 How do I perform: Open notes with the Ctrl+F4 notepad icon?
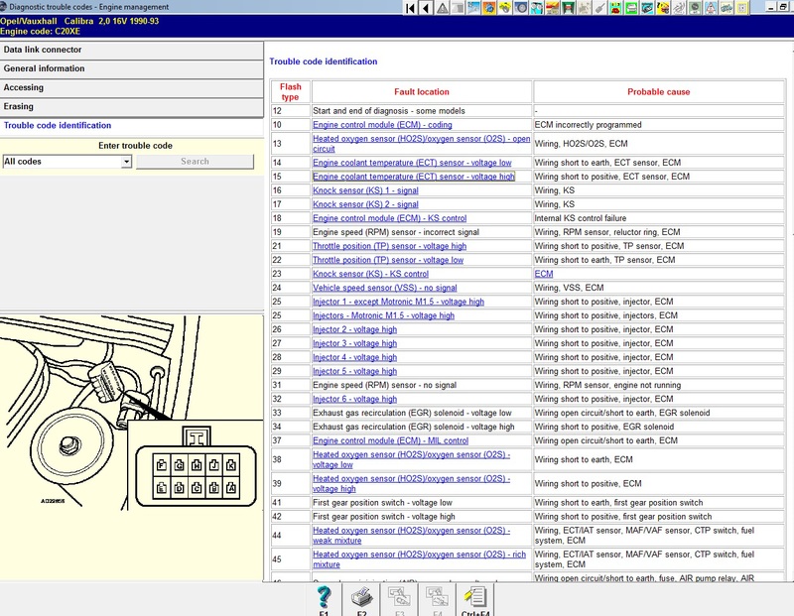[475, 600]
